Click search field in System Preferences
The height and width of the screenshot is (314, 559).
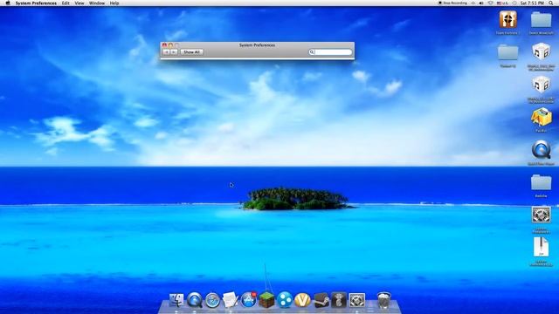[330, 52]
